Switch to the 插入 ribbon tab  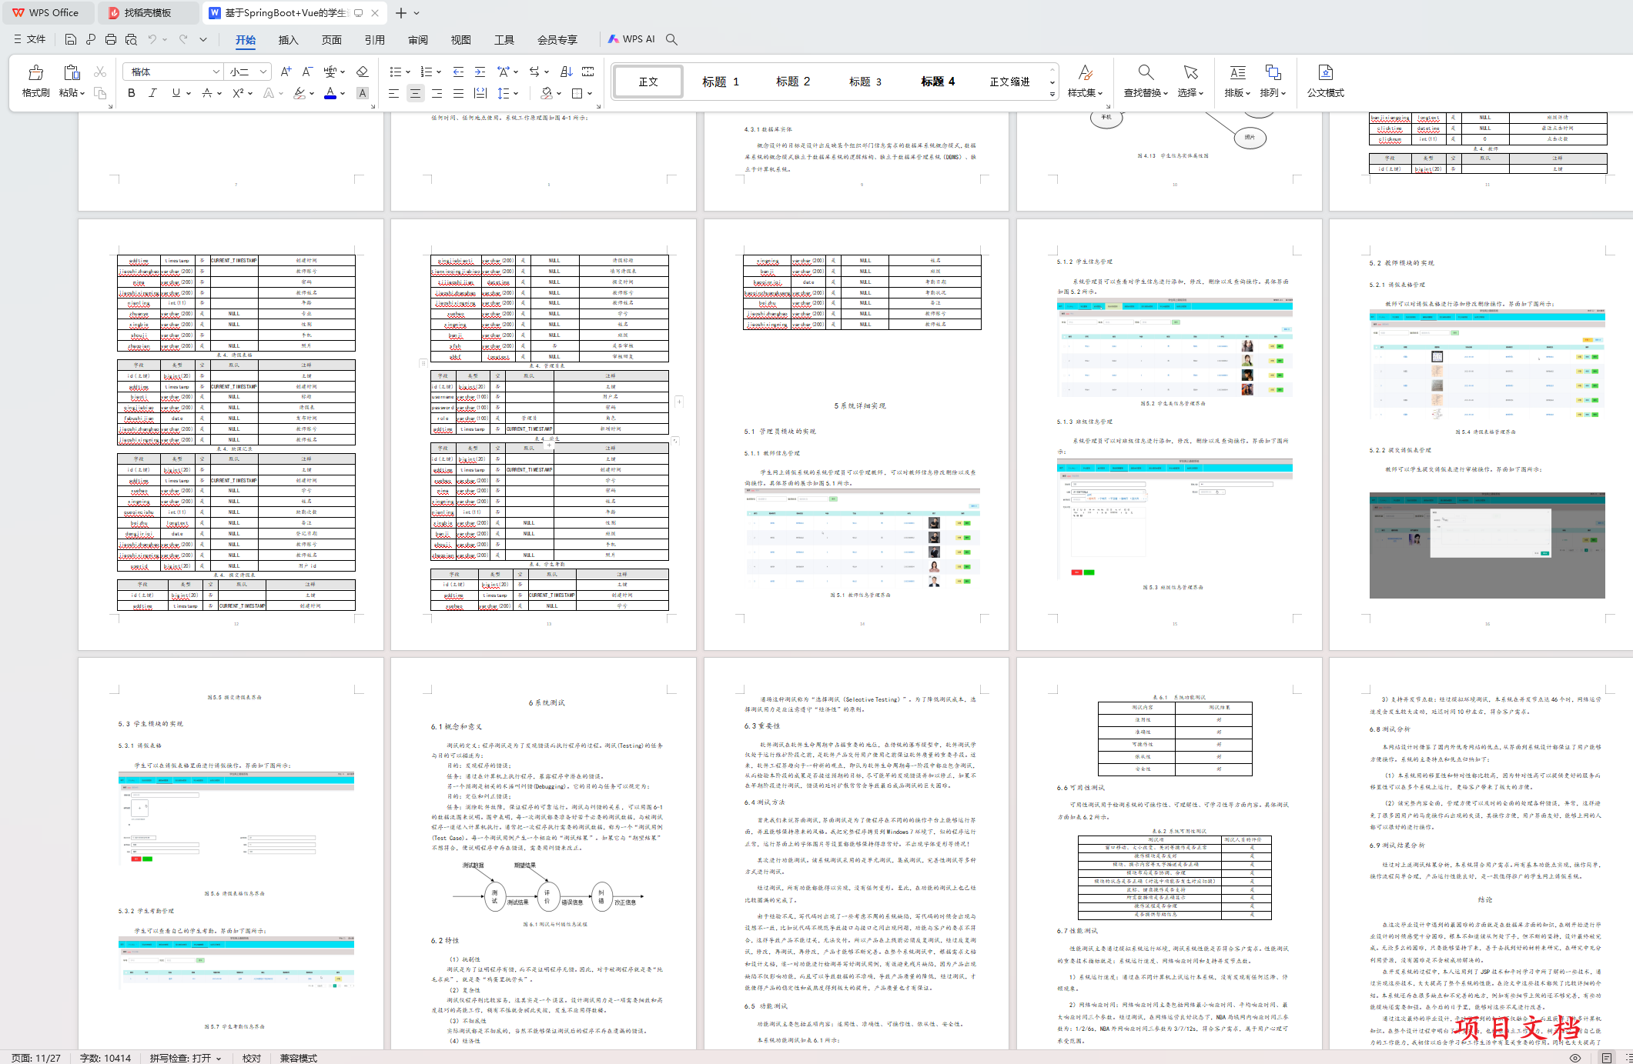(288, 40)
